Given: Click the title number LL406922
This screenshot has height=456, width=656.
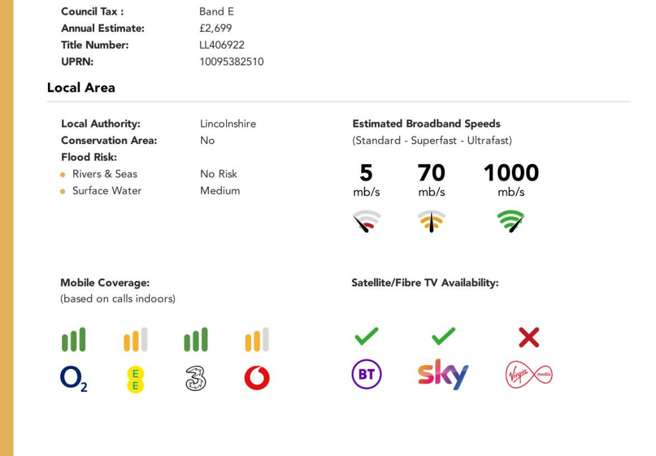Looking at the screenshot, I should tap(222, 45).
